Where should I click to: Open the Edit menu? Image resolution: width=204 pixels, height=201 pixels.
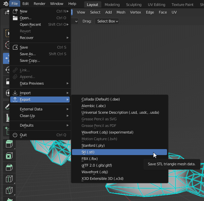coord(25,4)
